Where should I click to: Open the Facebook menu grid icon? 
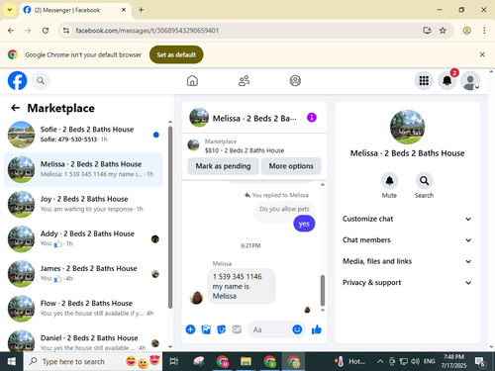[424, 80]
